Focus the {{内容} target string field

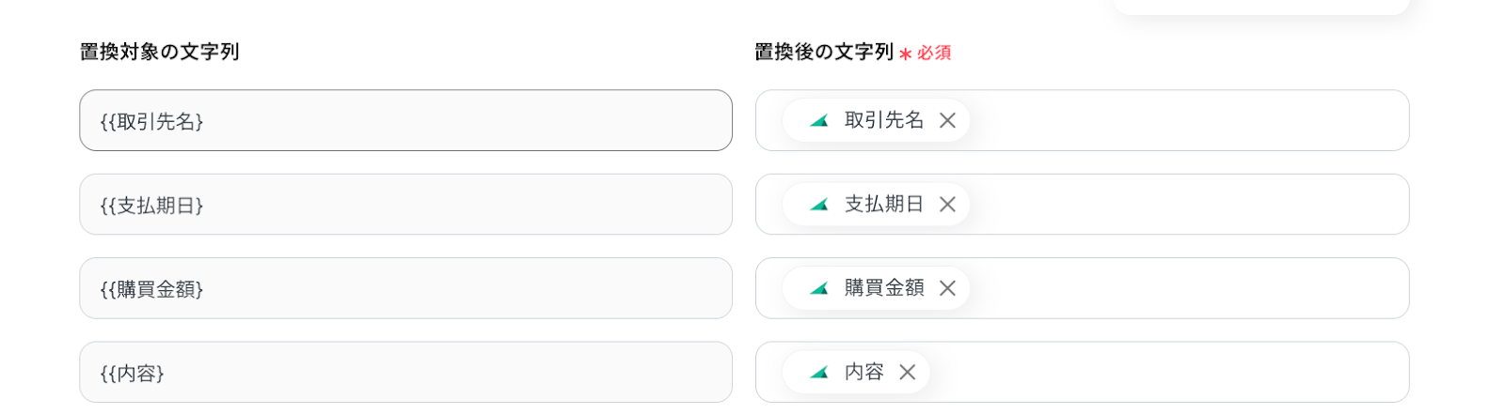pyautogui.click(x=405, y=372)
